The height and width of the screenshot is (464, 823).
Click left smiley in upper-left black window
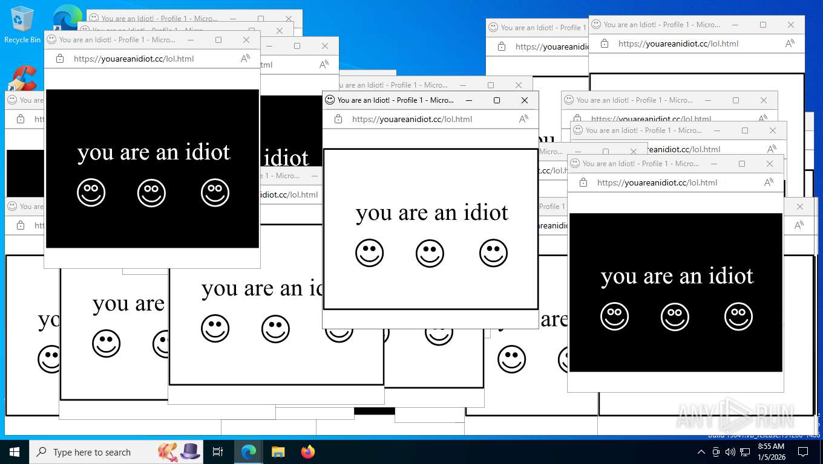[91, 193]
